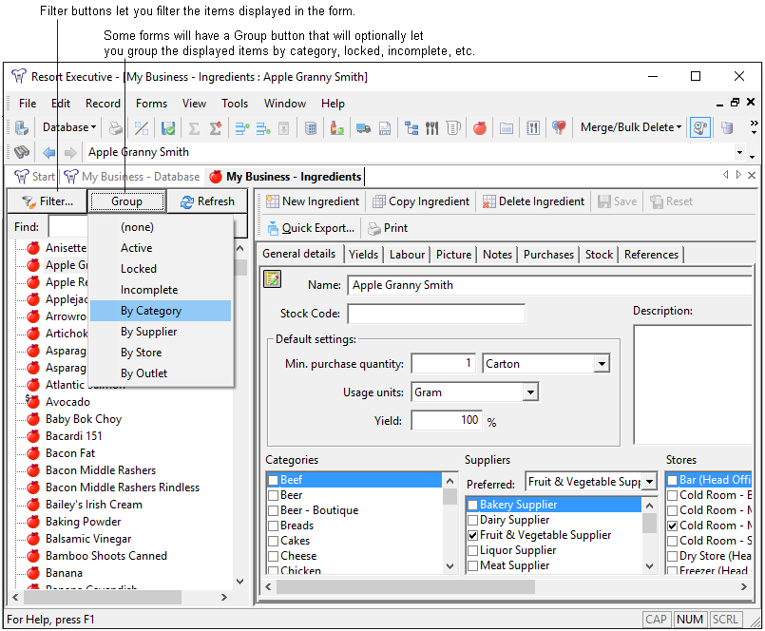Click the right tab scroll arrow
The height and width of the screenshot is (631, 765).
coord(738,175)
